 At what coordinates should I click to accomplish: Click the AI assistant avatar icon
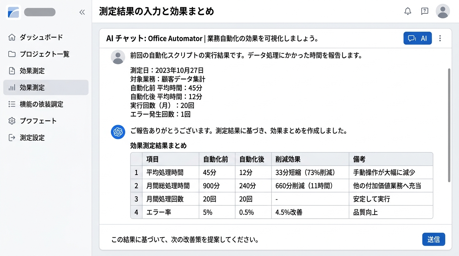[x=118, y=132]
